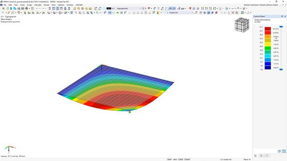Click the red magnifier icon in the top toolbar
The image size is (287, 161).
[190, 8]
